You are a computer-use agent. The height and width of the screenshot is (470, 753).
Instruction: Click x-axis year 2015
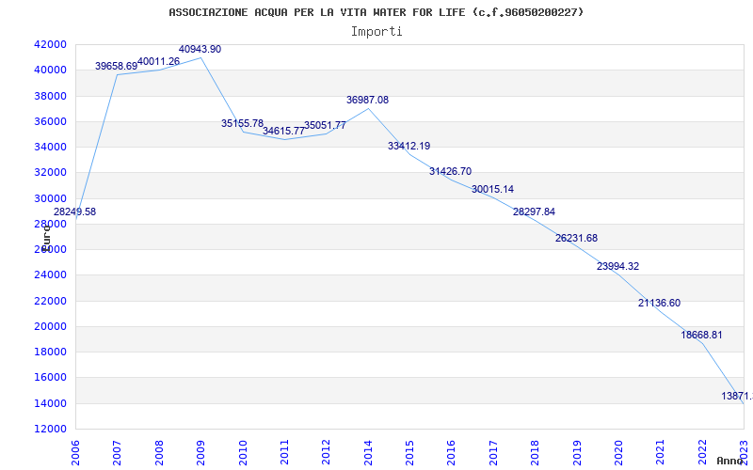[409, 453]
